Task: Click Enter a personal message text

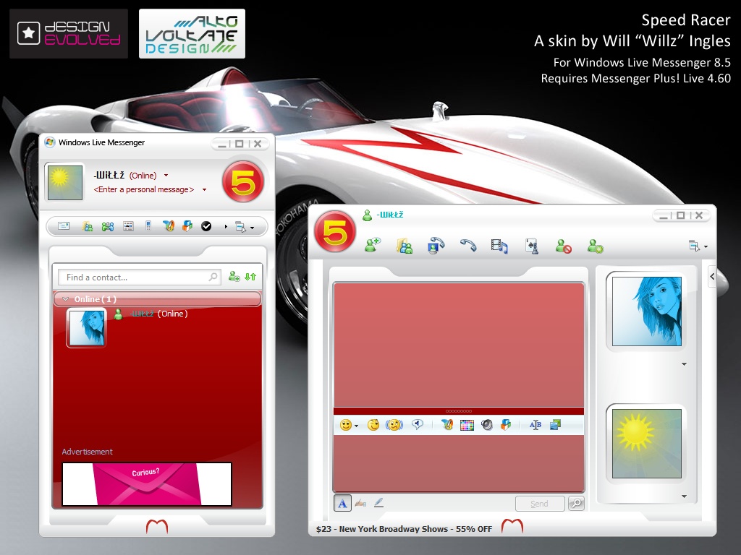Action: tap(144, 189)
